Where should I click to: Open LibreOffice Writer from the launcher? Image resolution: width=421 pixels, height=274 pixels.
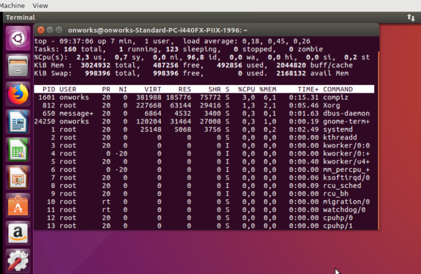point(18,122)
